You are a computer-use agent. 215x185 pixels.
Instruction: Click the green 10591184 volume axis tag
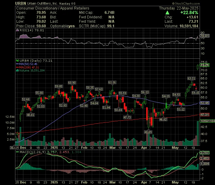(207, 121)
